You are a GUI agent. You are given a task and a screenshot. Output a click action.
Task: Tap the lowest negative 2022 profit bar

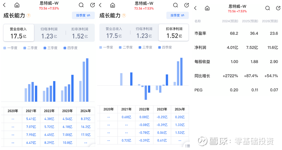146,93
